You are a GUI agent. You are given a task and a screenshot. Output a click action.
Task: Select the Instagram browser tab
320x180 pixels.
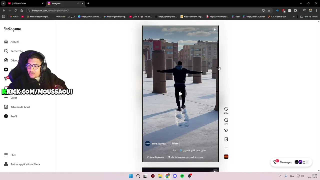point(62,3)
